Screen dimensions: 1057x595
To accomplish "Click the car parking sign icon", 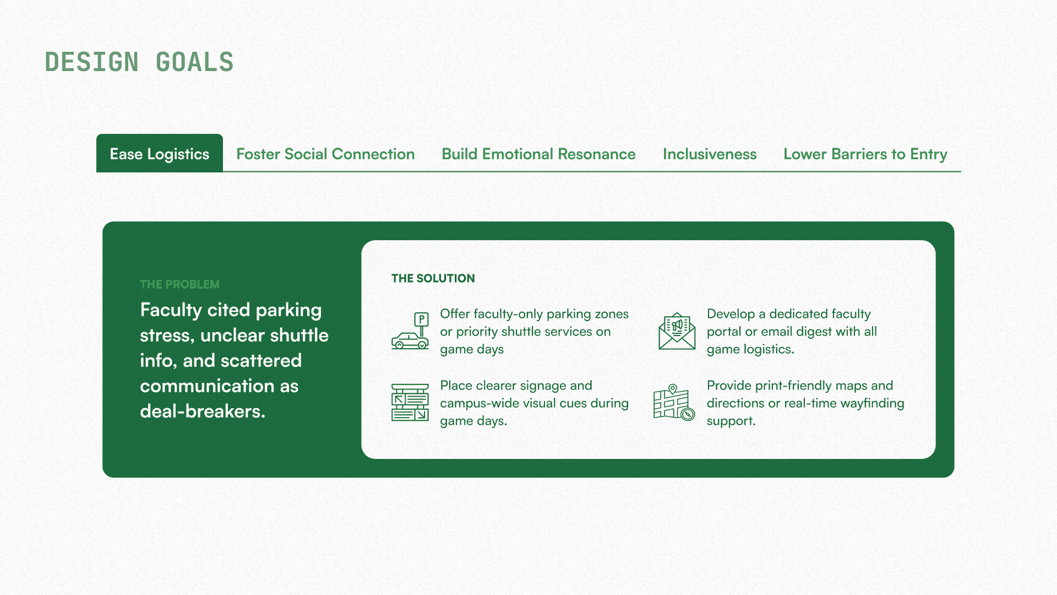I will click(x=410, y=331).
